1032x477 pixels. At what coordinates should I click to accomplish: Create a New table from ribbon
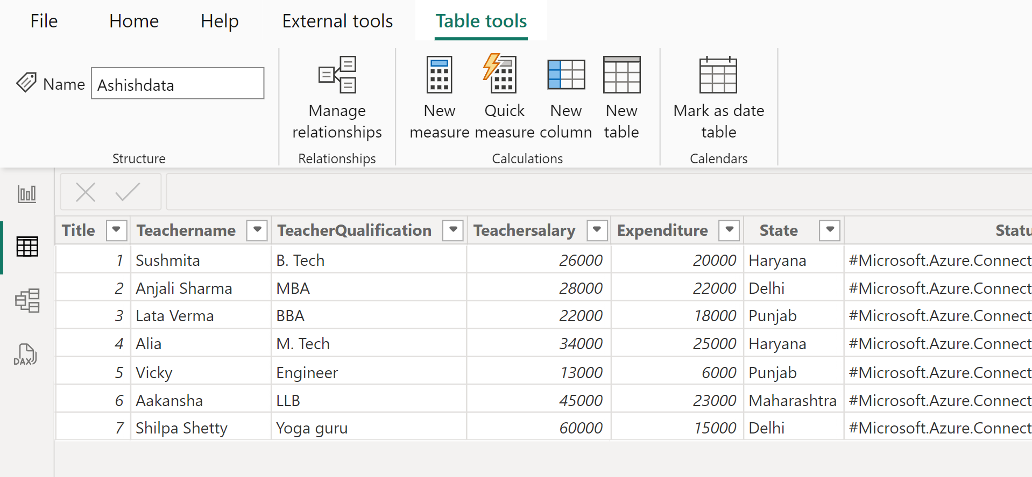point(621,75)
